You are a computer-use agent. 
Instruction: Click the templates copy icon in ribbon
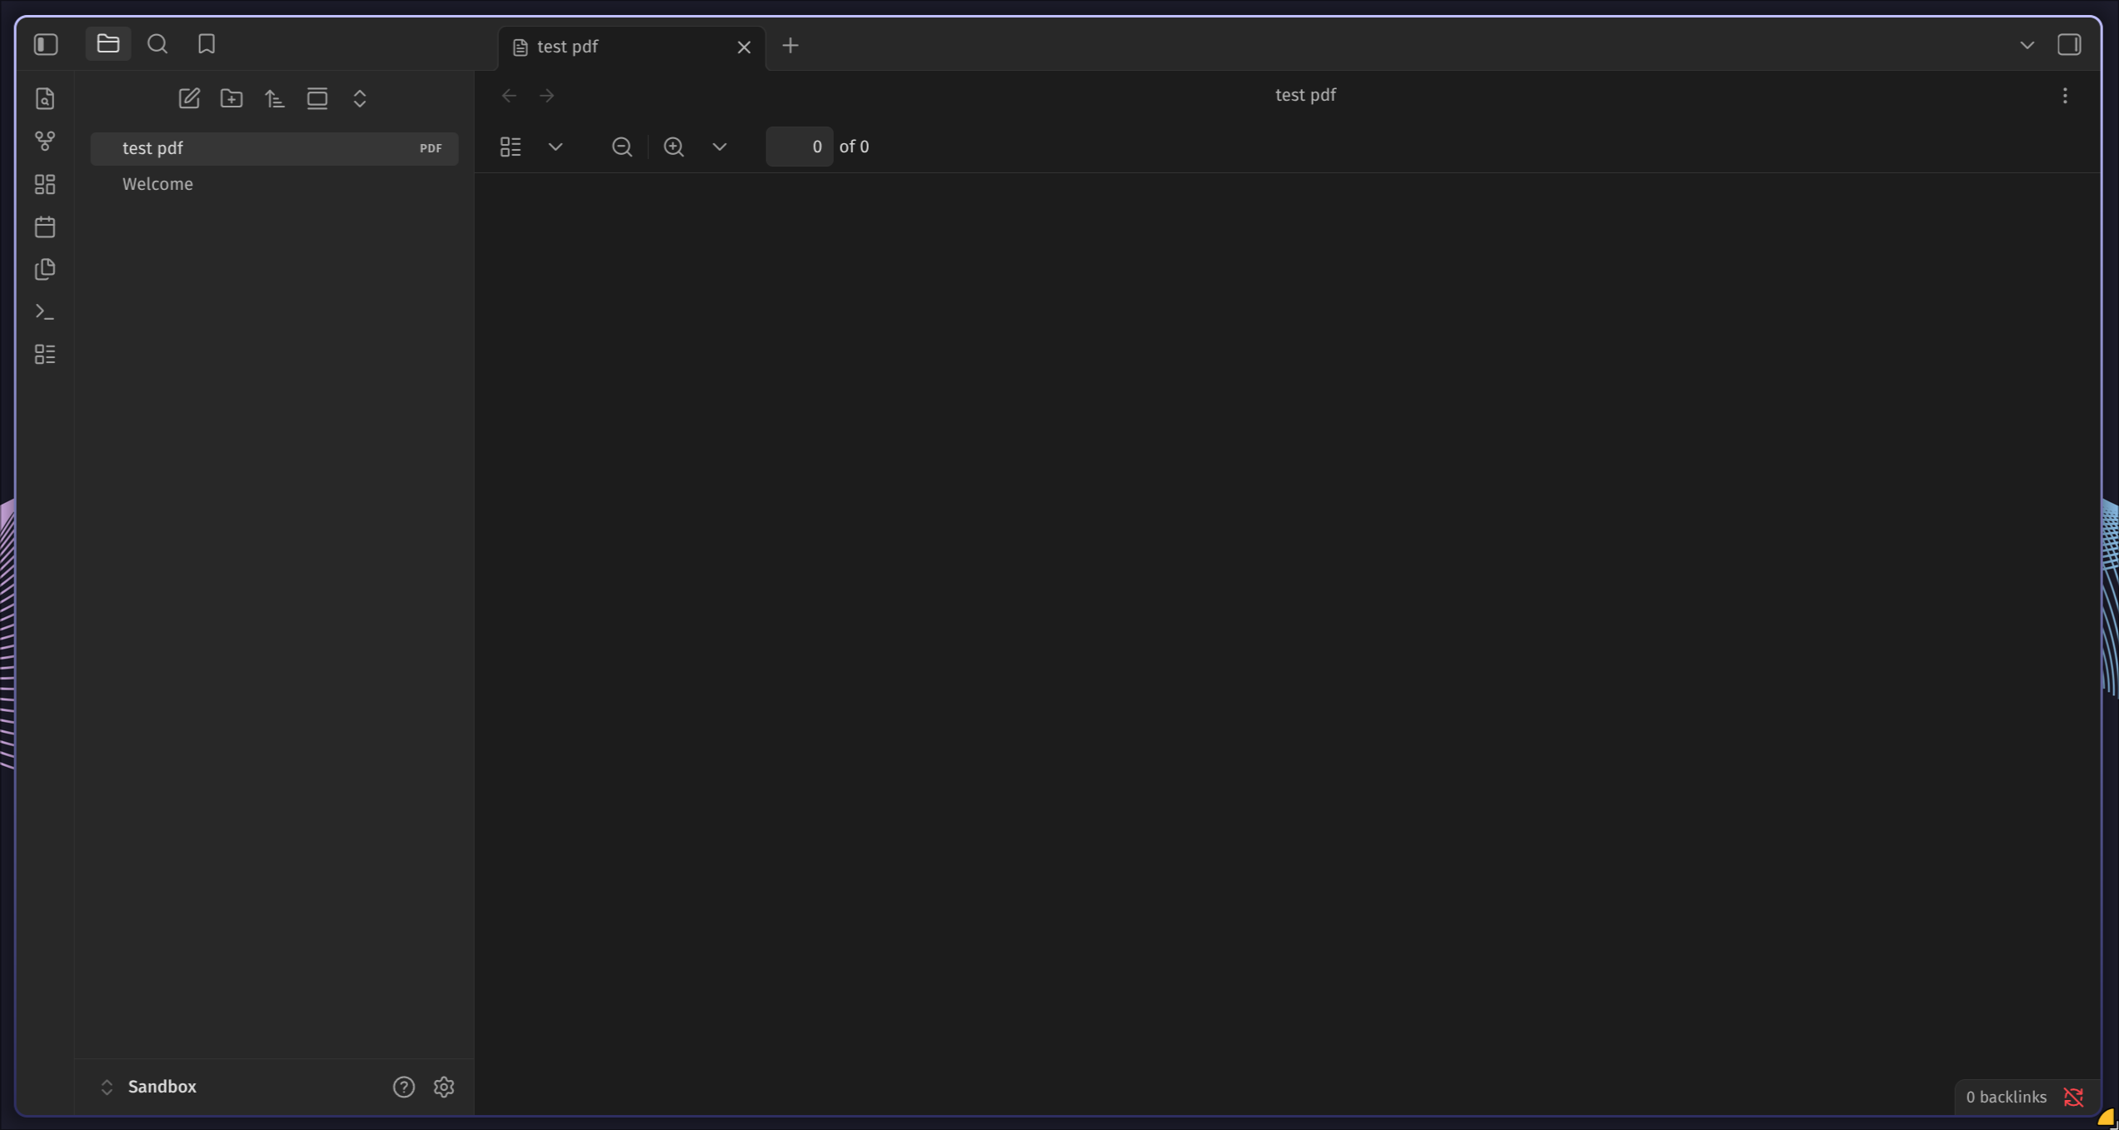coord(45,269)
